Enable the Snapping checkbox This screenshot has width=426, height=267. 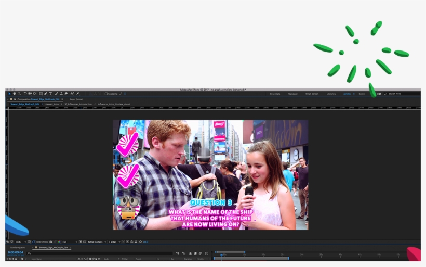pyautogui.click(x=106, y=94)
